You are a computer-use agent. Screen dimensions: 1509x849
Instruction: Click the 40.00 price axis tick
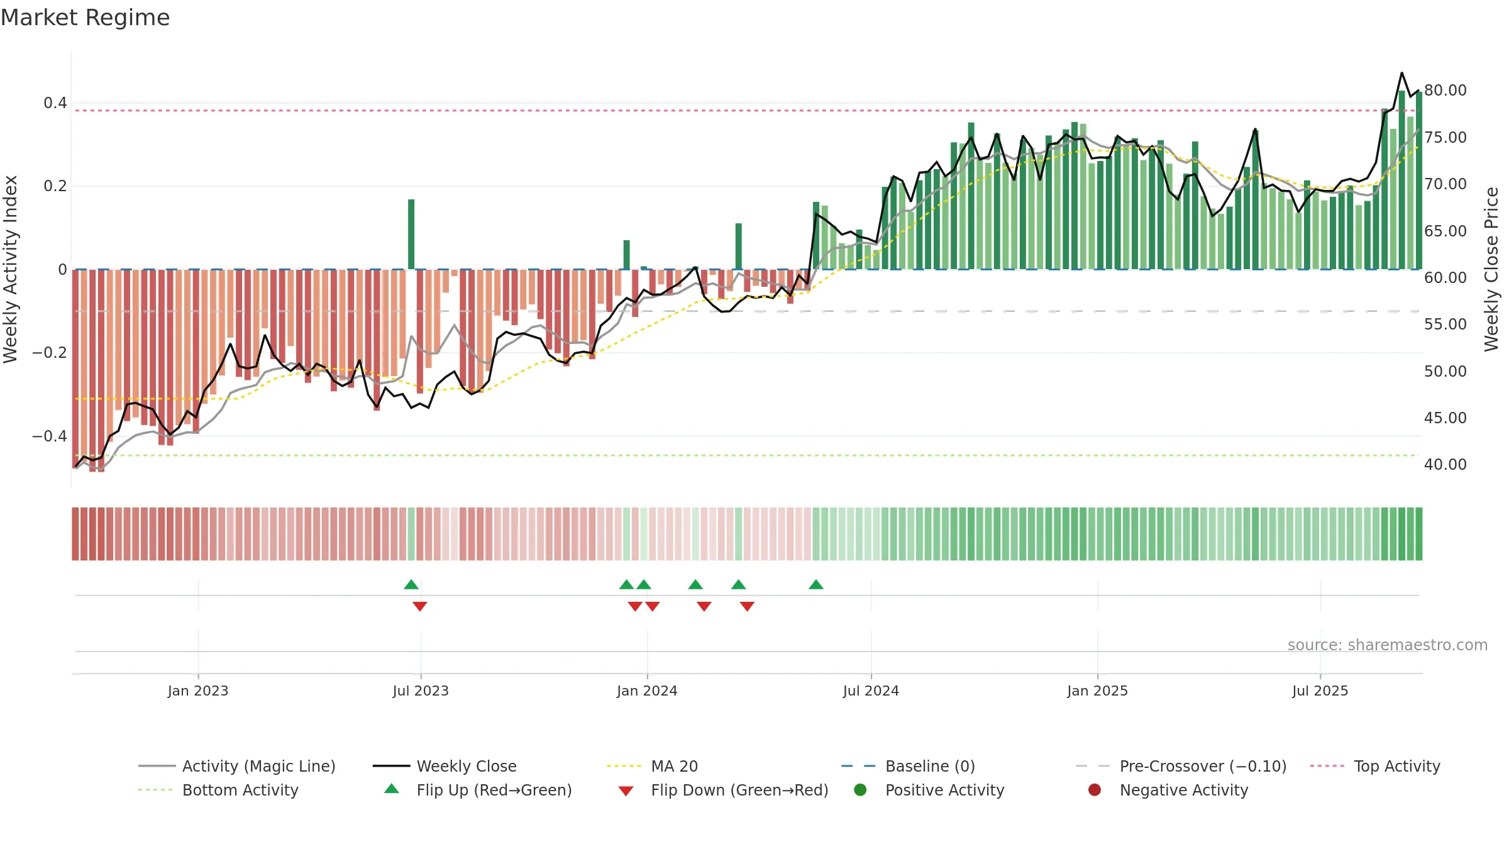[x=1445, y=465]
